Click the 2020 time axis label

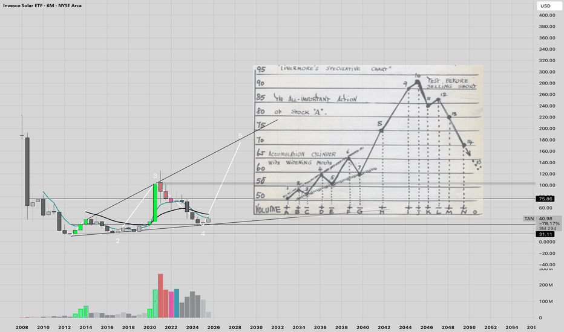click(x=149, y=327)
